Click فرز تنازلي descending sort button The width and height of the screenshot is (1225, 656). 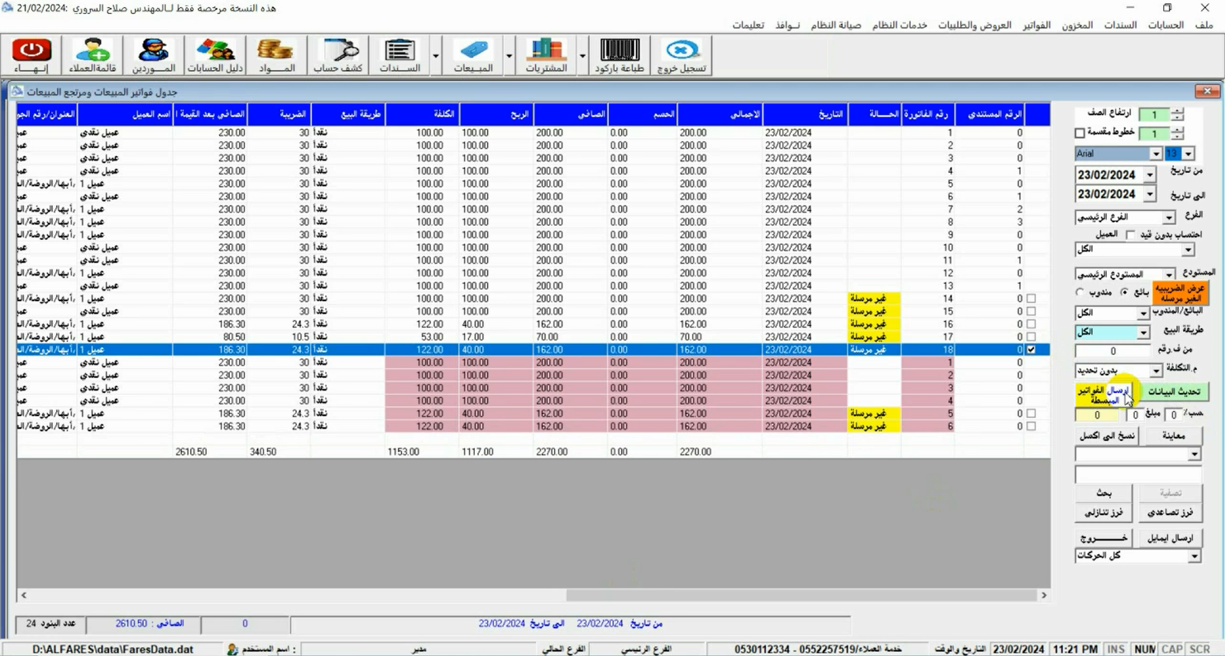1104,512
